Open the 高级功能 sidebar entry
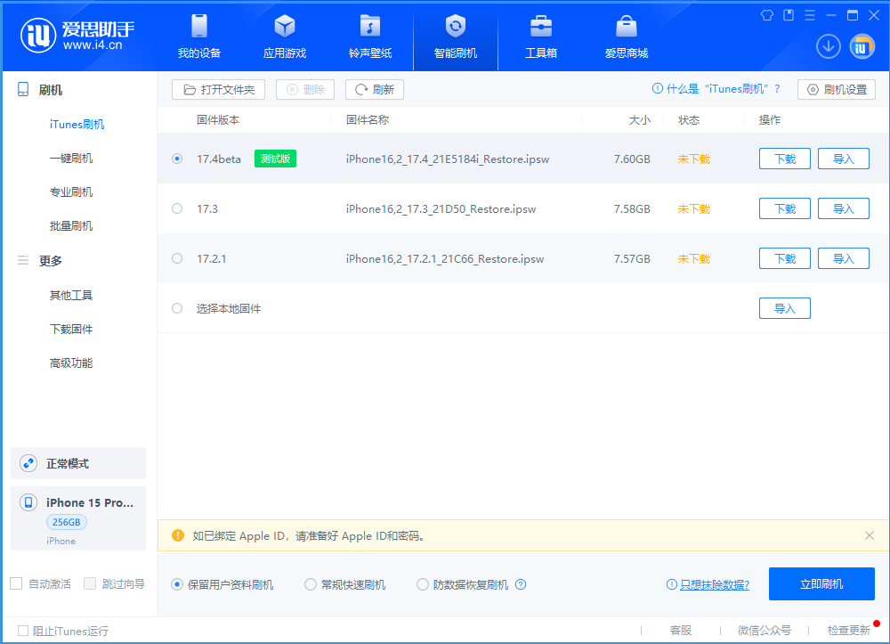 (77, 363)
